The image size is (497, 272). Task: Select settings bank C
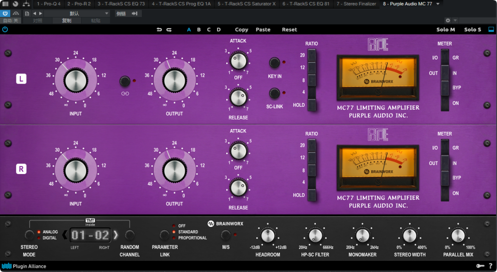209,30
